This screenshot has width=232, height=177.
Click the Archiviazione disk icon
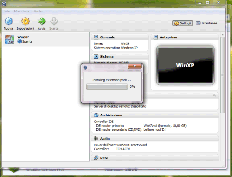coord(96,115)
